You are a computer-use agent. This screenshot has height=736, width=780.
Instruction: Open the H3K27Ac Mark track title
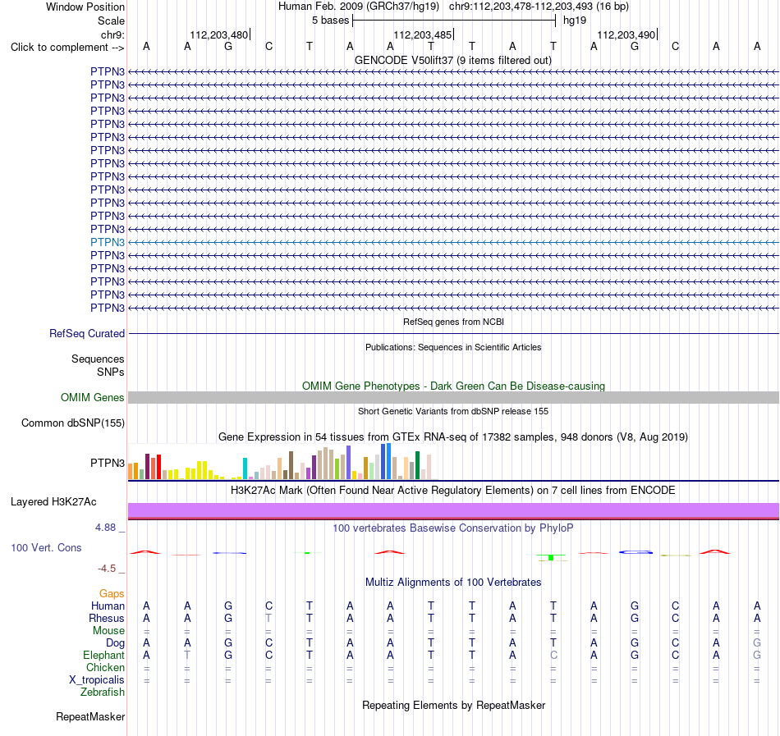[453, 491]
